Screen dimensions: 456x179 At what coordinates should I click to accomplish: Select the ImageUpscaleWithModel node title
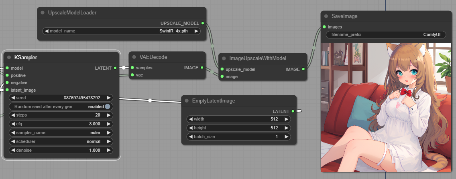pos(257,58)
